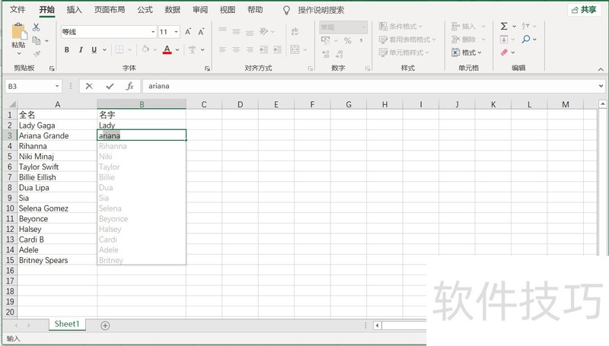Viewport: 609px width, 346px height.
Task: Click the cell borders icon
Action: [120, 49]
